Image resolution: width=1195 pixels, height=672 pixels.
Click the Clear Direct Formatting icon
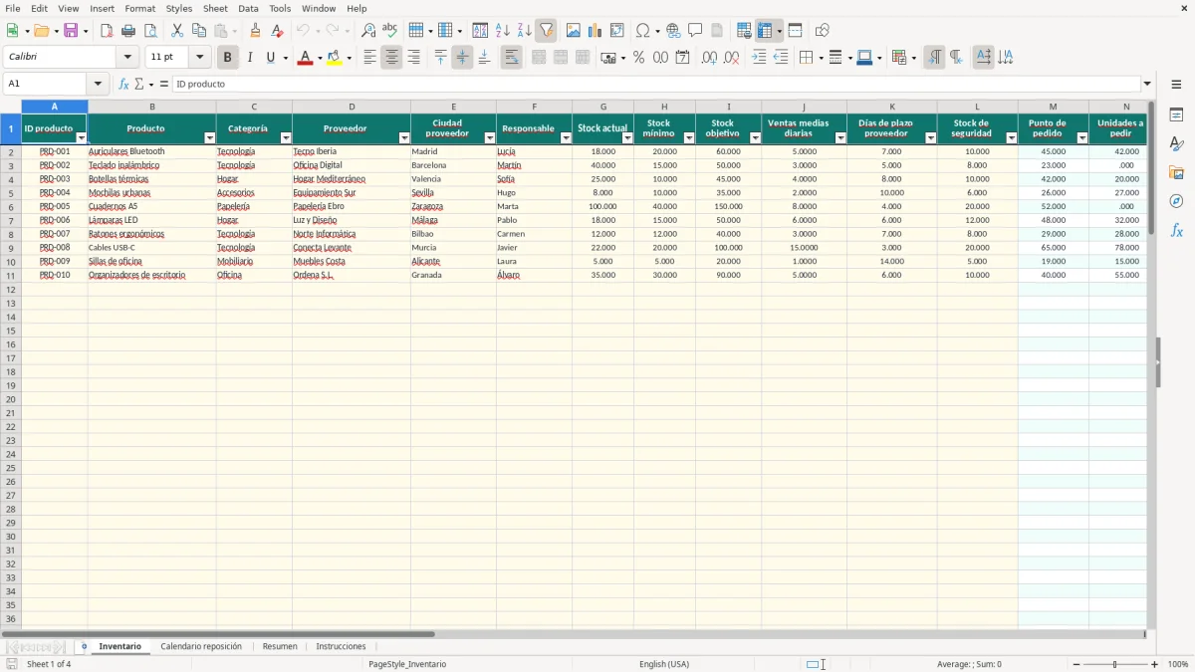pos(278,31)
